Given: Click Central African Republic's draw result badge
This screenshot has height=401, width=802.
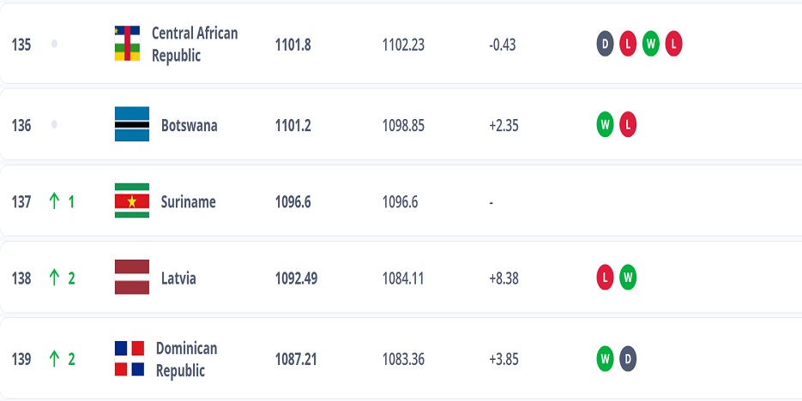Looking at the screenshot, I should tap(606, 44).
